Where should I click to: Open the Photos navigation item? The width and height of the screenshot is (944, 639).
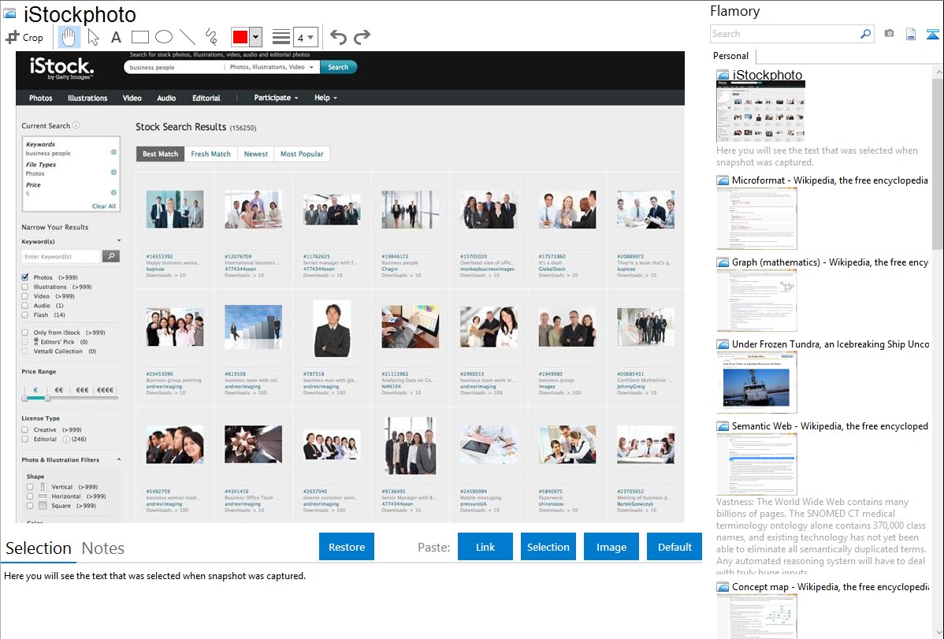[41, 98]
